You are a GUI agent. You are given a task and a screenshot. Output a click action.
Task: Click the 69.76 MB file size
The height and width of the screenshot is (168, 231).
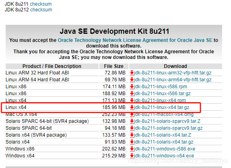click(x=115, y=80)
